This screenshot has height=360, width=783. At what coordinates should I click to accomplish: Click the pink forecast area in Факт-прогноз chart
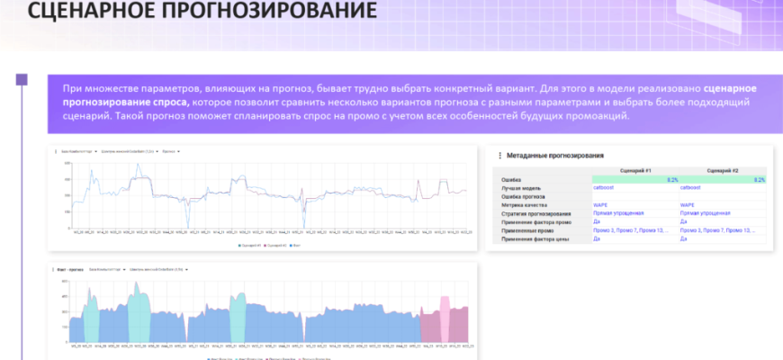(x=444, y=319)
